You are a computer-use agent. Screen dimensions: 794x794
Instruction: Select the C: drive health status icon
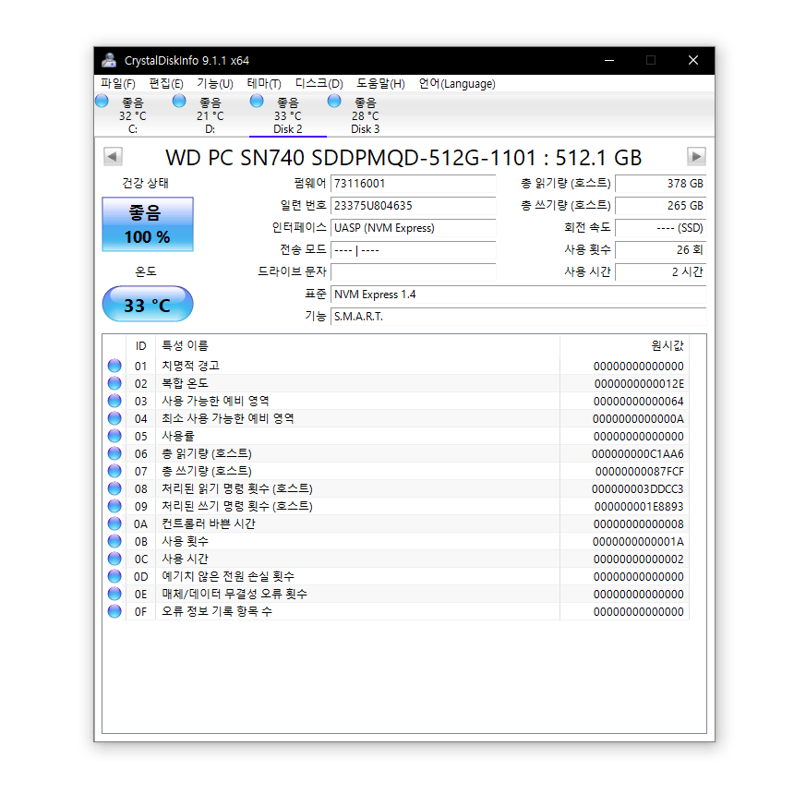[102, 102]
